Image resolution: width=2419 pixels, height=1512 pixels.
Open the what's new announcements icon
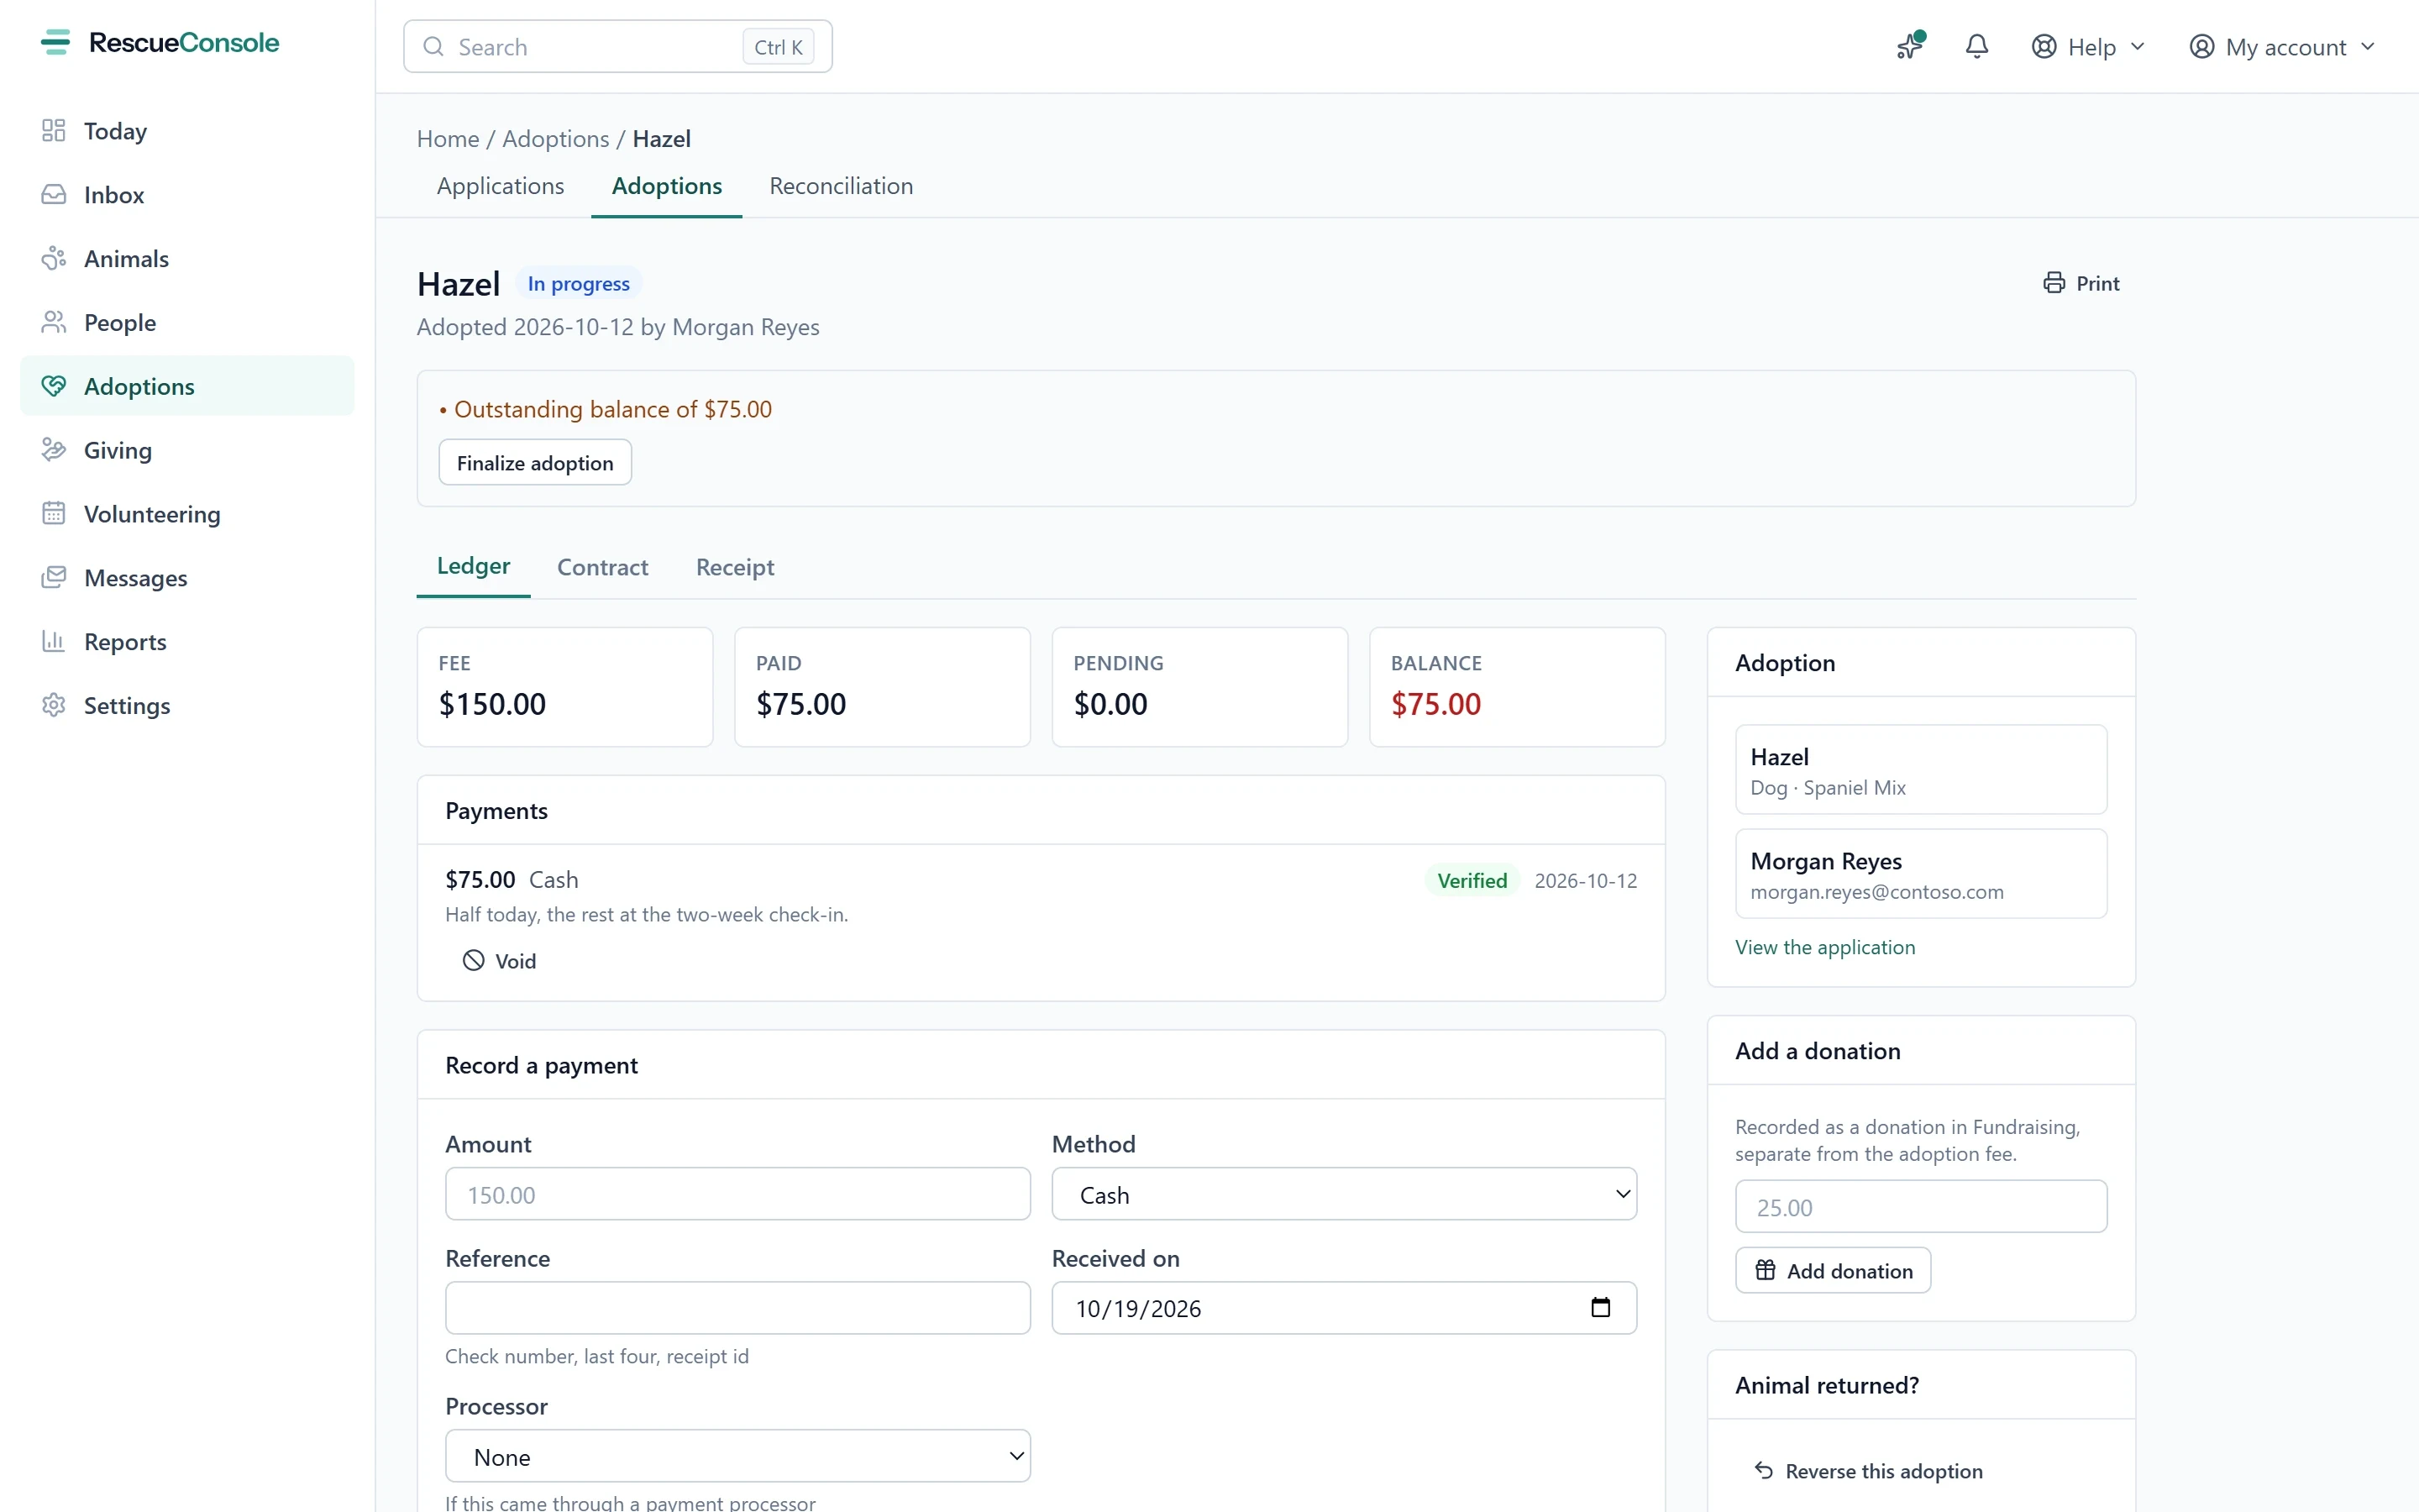click(x=1910, y=46)
